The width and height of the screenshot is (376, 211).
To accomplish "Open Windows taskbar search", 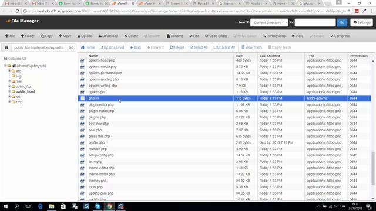I will (x=17, y=206).
